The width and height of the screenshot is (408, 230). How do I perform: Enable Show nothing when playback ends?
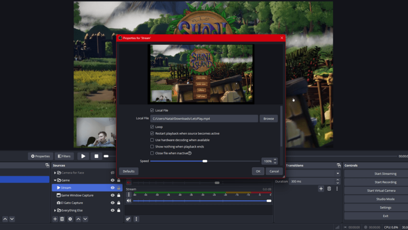click(152, 147)
